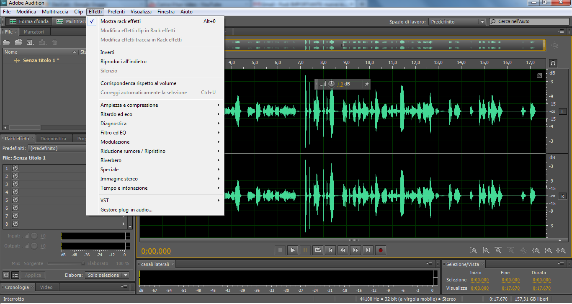
Task: Click the Pause button in transport
Action: point(305,250)
